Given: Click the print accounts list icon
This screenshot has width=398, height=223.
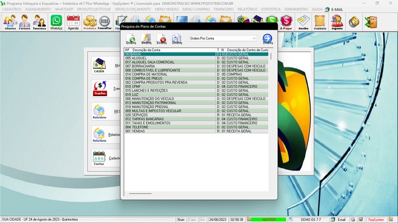Looking at the screenshot, I should click(177, 39).
